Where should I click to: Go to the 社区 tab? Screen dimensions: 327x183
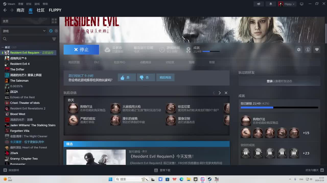click(41, 10)
